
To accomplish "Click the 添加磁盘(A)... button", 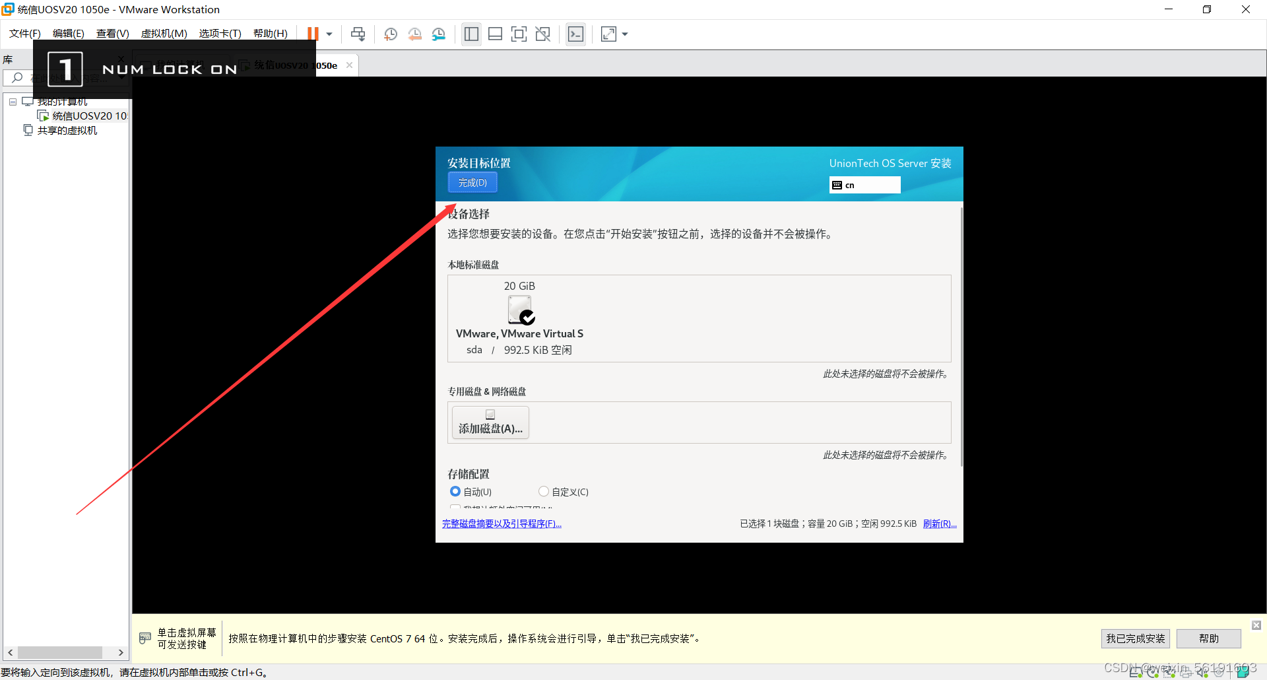I will (490, 423).
